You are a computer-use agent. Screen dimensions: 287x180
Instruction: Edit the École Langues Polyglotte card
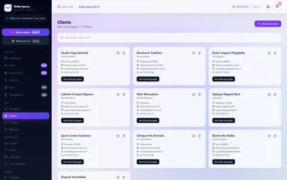[269, 53]
